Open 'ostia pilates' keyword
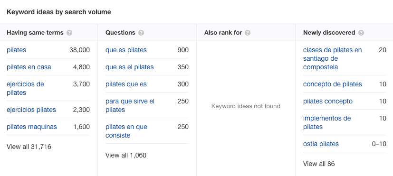The width and height of the screenshot is (393, 176). click(x=321, y=144)
